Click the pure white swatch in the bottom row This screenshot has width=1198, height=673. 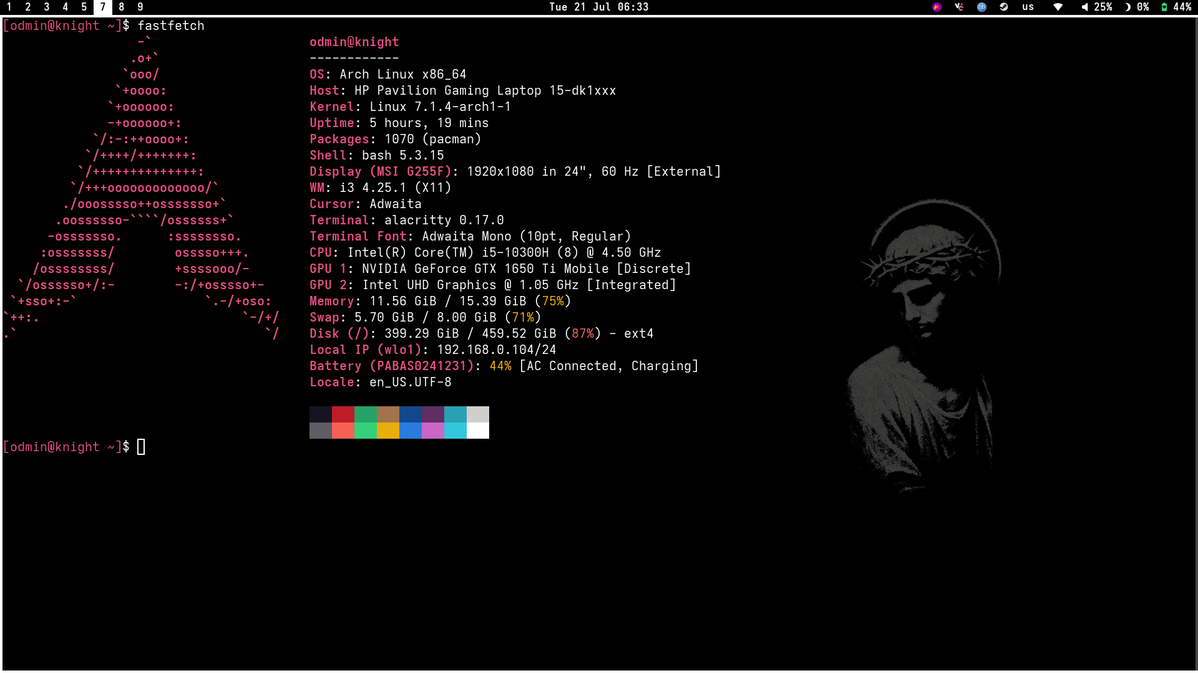pyautogui.click(x=478, y=431)
